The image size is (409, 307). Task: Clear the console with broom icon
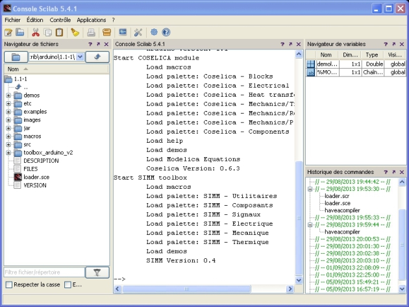pyautogui.click(x=75, y=32)
